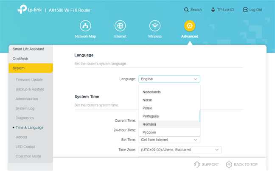Open Time & Language page
This screenshot has width=275, height=171.
[x=29, y=127]
